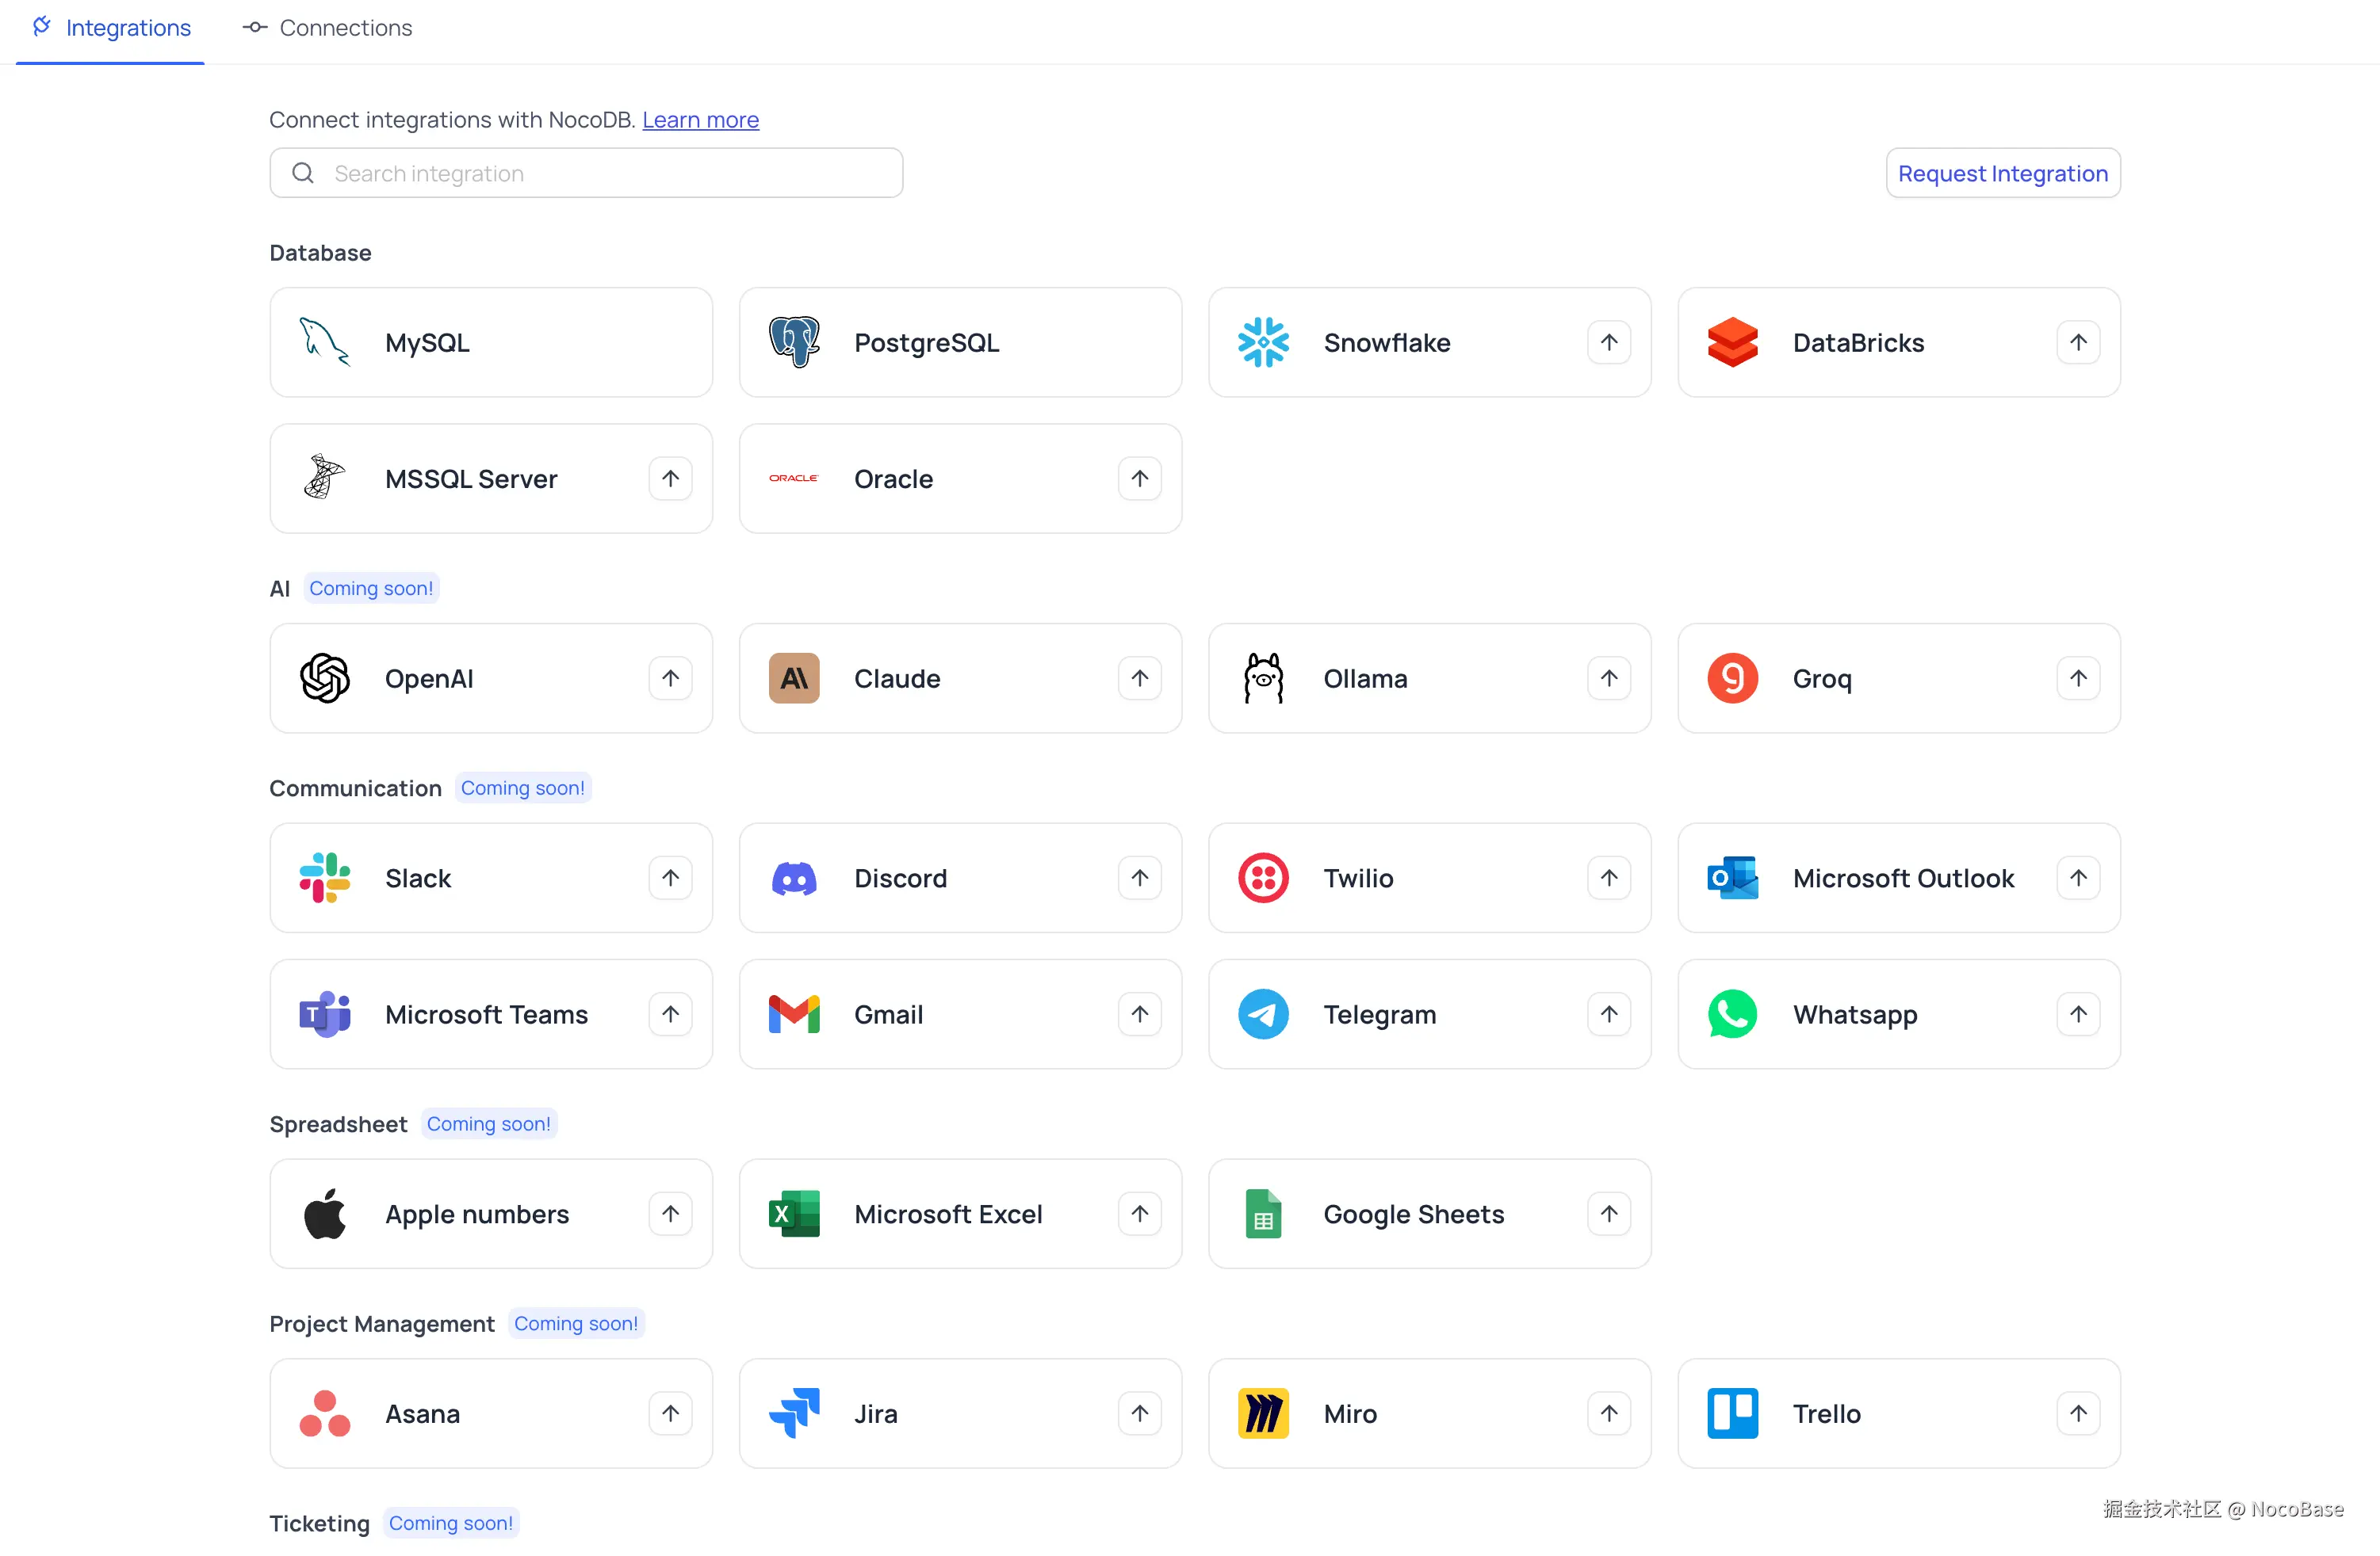
Task: Click the Request Integration button
Action: pyautogui.click(x=2002, y=172)
